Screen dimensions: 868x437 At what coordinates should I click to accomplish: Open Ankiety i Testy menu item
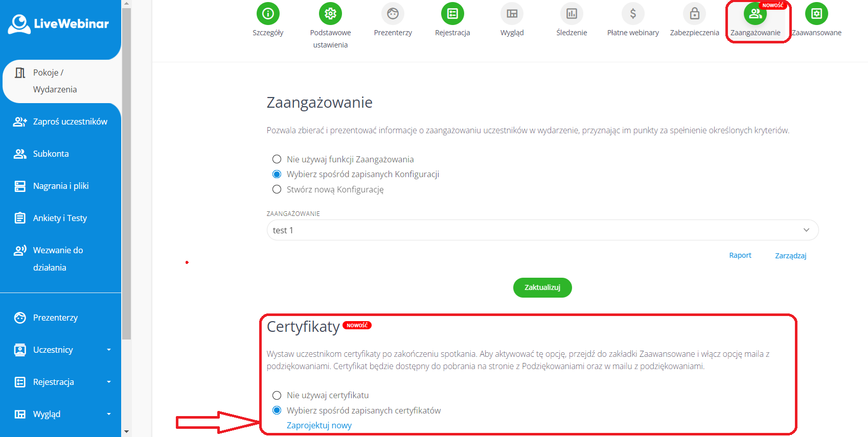[60, 218]
